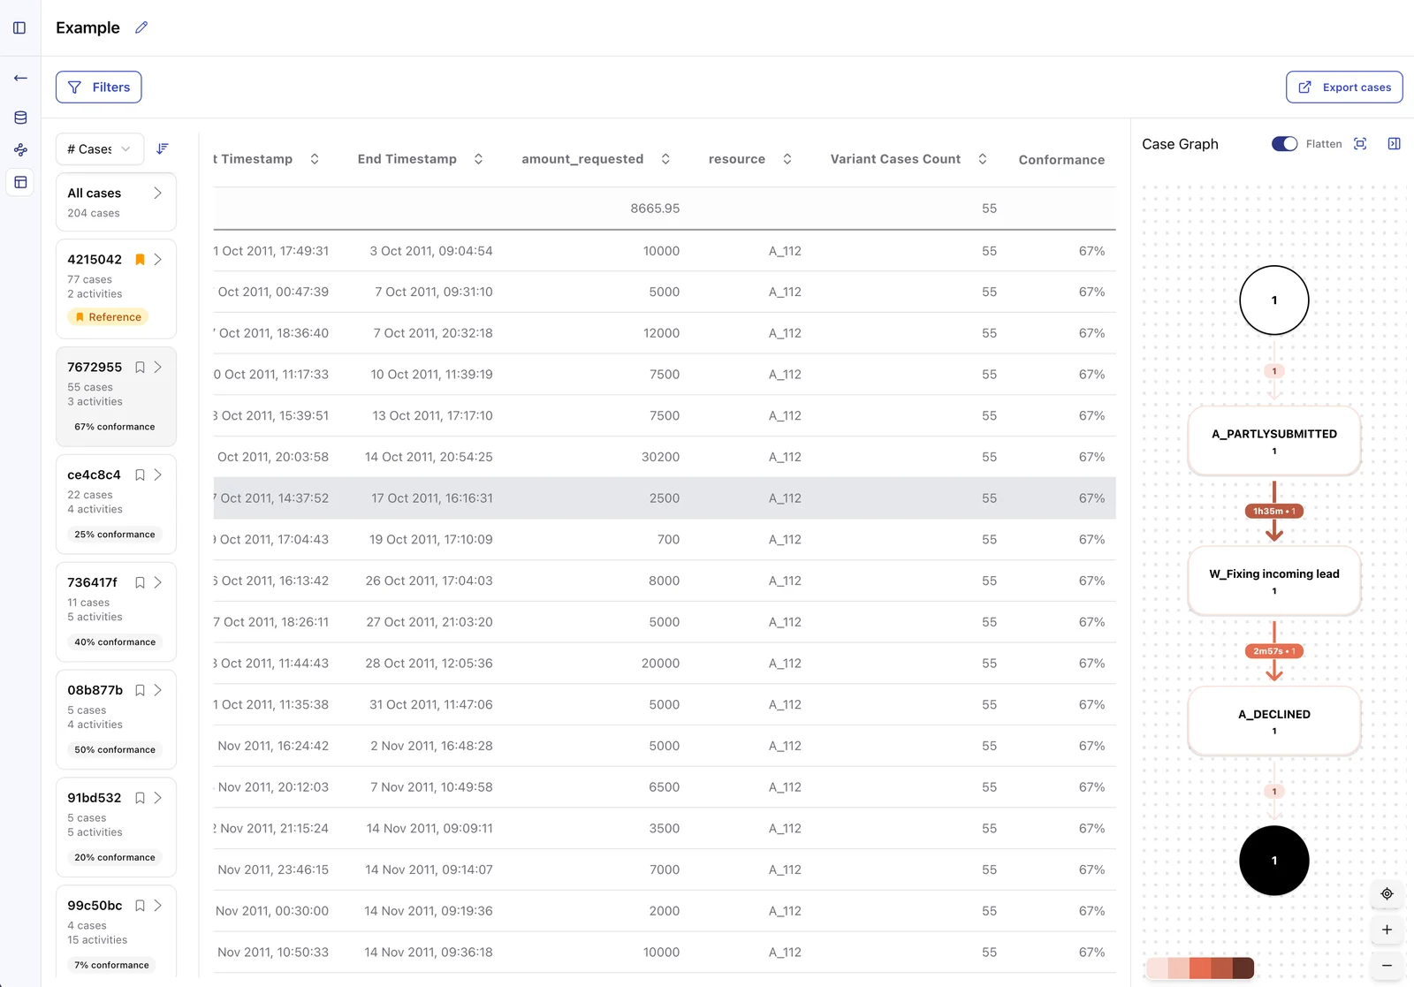The width and height of the screenshot is (1414, 987).
Task: Toggle the Flatten switch
Action: coord(1284,144)
